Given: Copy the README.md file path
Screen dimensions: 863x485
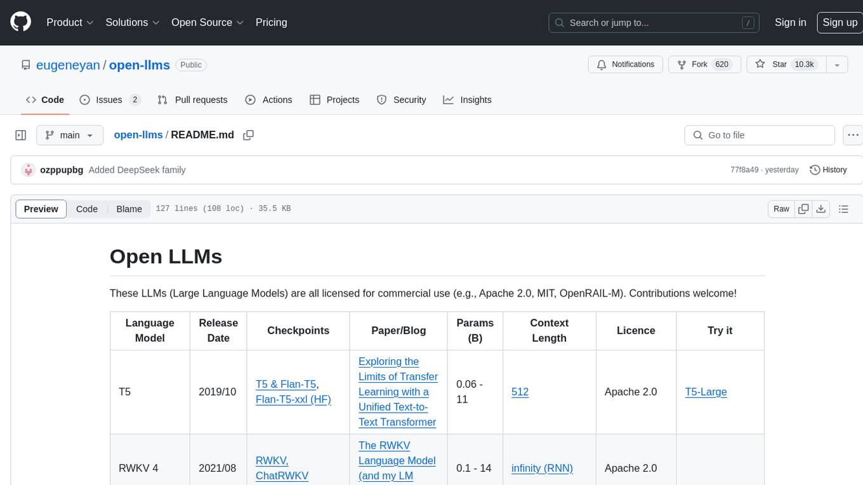Looking at the screenshot, I should pyautogui.click(x=249, y=135).
